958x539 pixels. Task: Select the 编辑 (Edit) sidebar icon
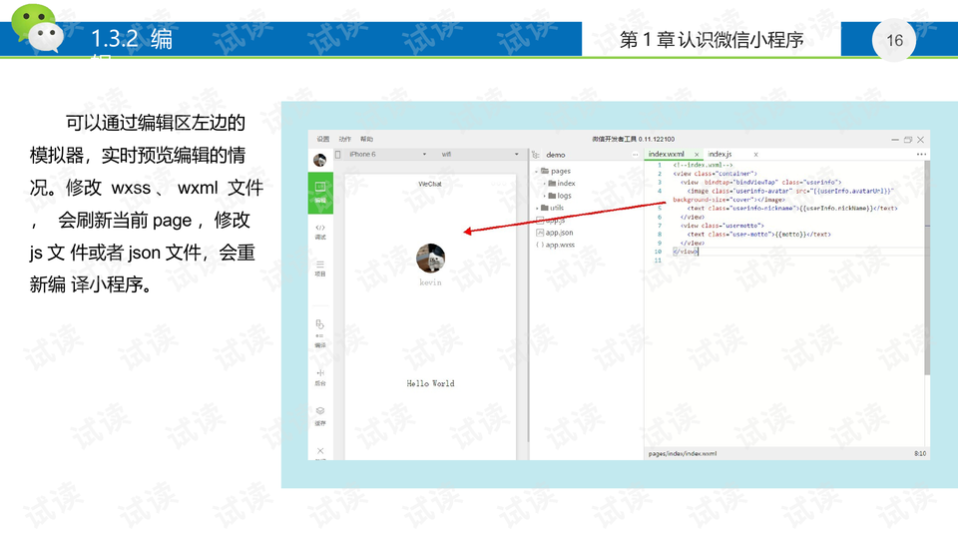click(x=320, y=193)
